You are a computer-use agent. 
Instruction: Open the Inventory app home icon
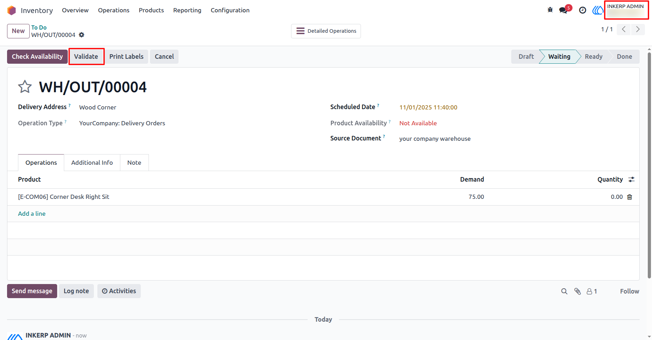(x=12, y=10)
